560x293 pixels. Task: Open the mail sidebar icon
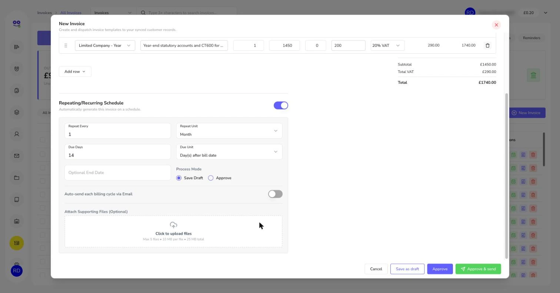[x=16, y=156]
